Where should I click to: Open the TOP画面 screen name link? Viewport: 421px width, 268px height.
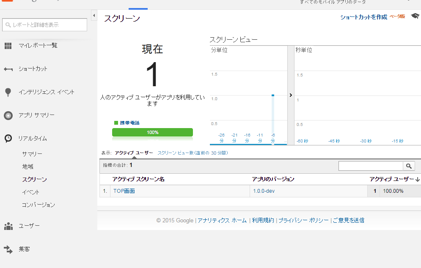pos(124,191)
